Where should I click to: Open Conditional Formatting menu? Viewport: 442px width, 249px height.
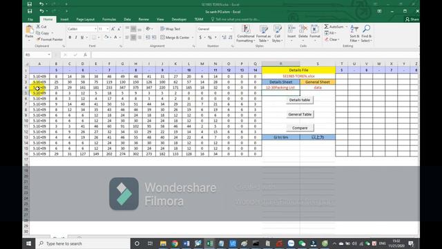click(x=246, y=34)
